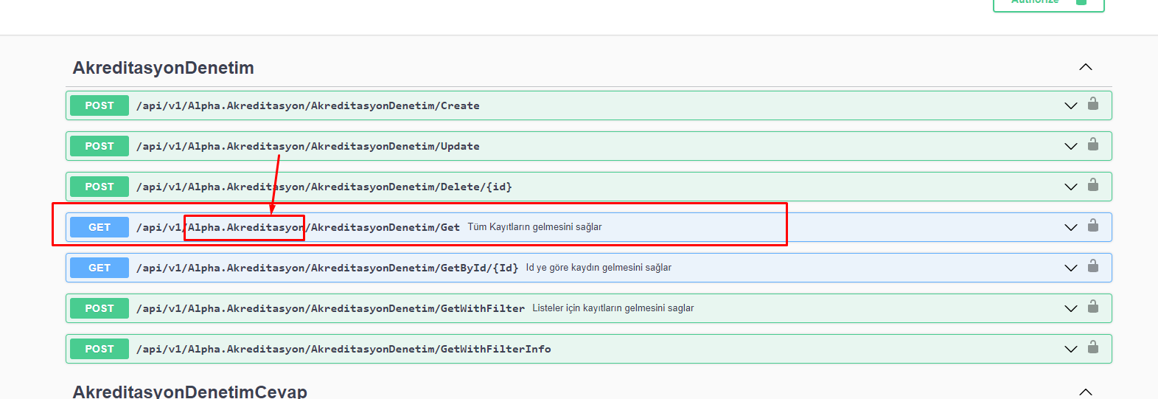
Task: Open the AkreditasyonDenetim/Delete/{id} endpoint path
Action: (324, 187)
